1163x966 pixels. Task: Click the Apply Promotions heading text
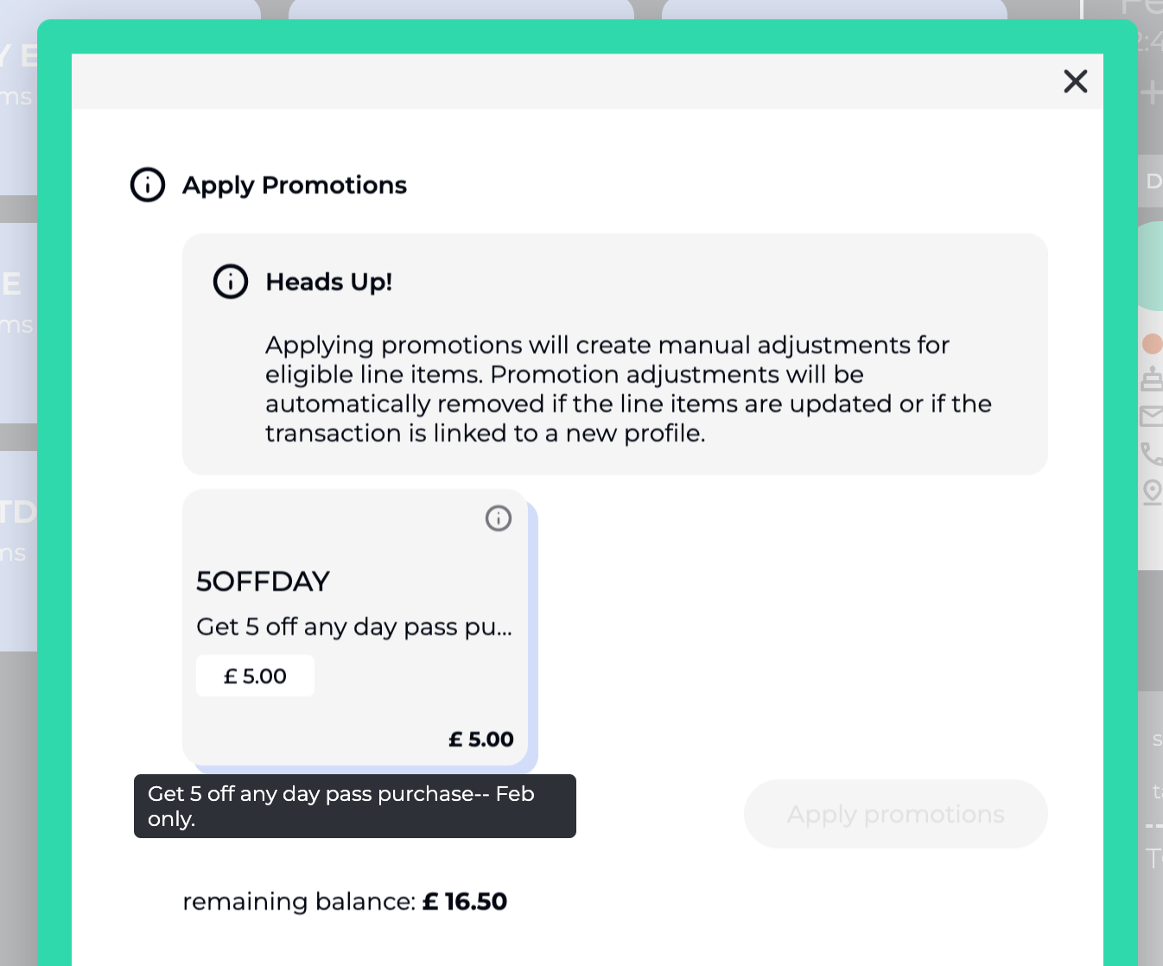tap(295, 185)
